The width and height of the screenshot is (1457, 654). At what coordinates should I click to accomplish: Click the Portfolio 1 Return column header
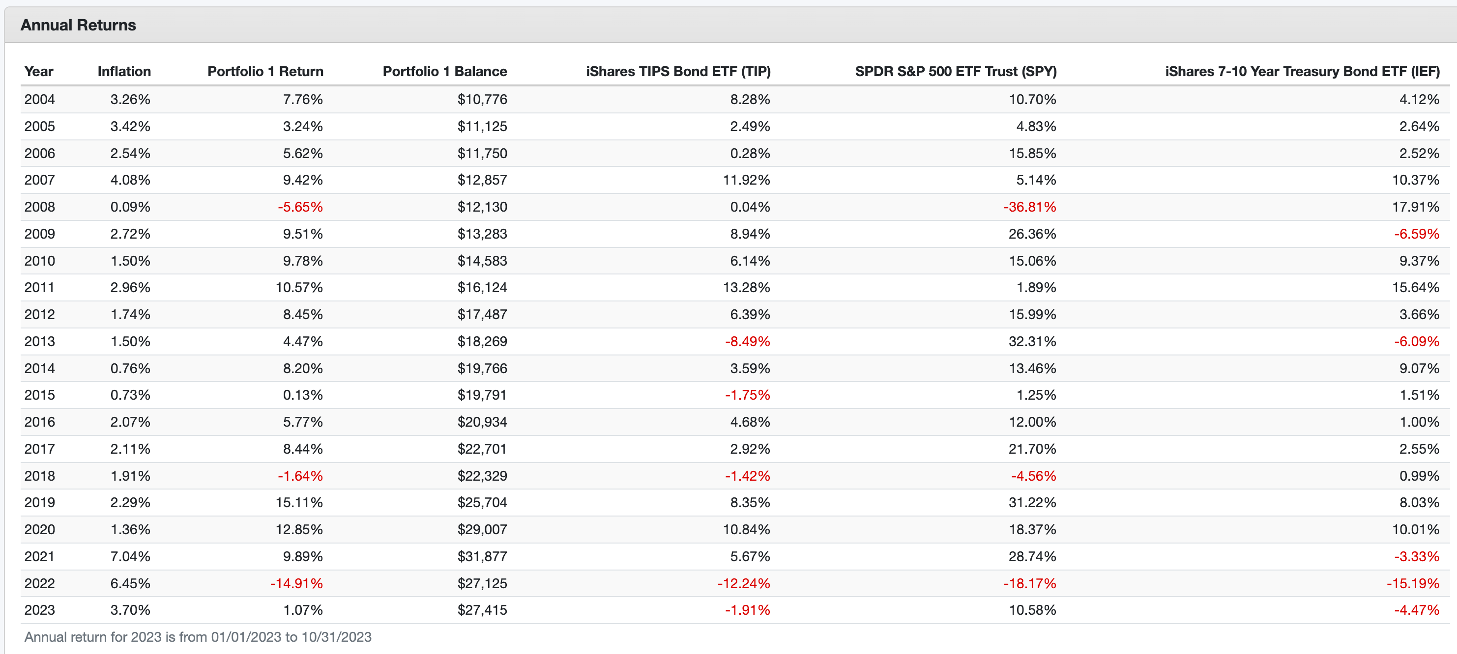[x=264, y=71]
